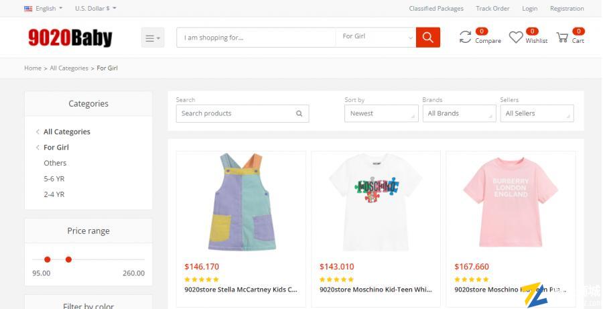
Task: Open the All Sellers dropdown
Action: (537, 113)
